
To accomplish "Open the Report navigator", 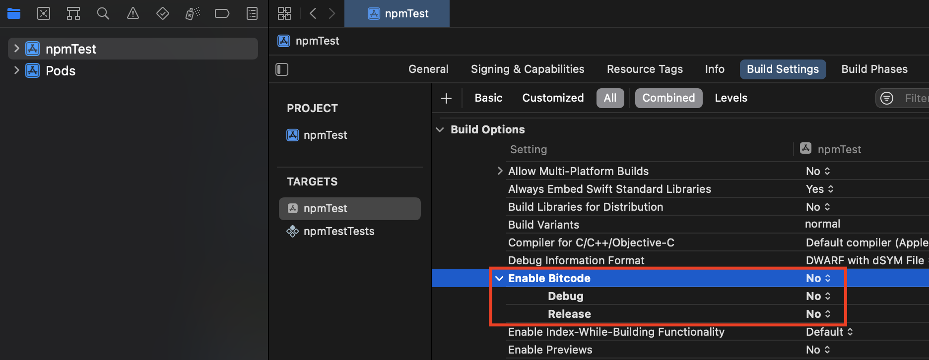I will pyautogui.click(x=252, y=13).
